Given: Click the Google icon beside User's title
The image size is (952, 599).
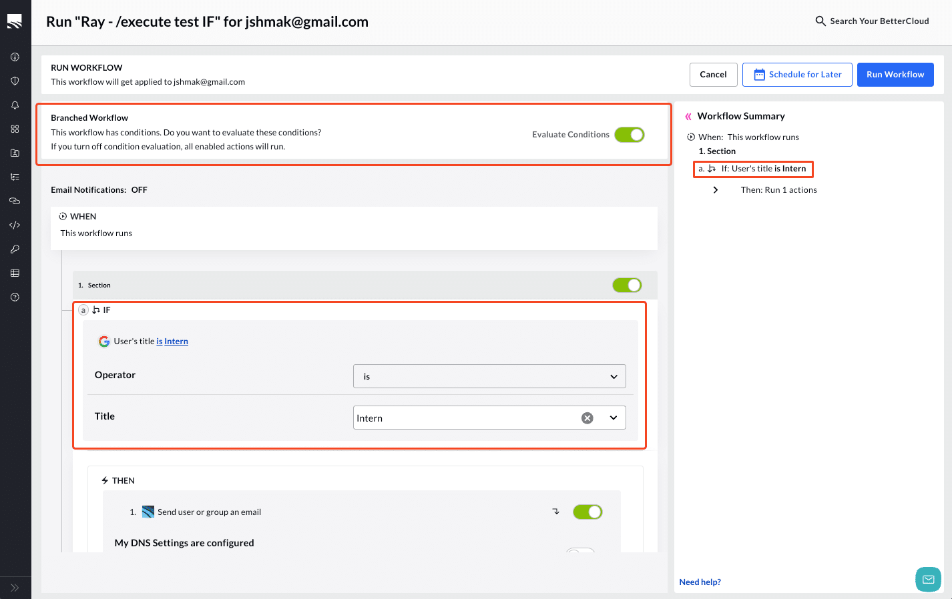Looking at the screenshot, I should [x=104, y=342].
